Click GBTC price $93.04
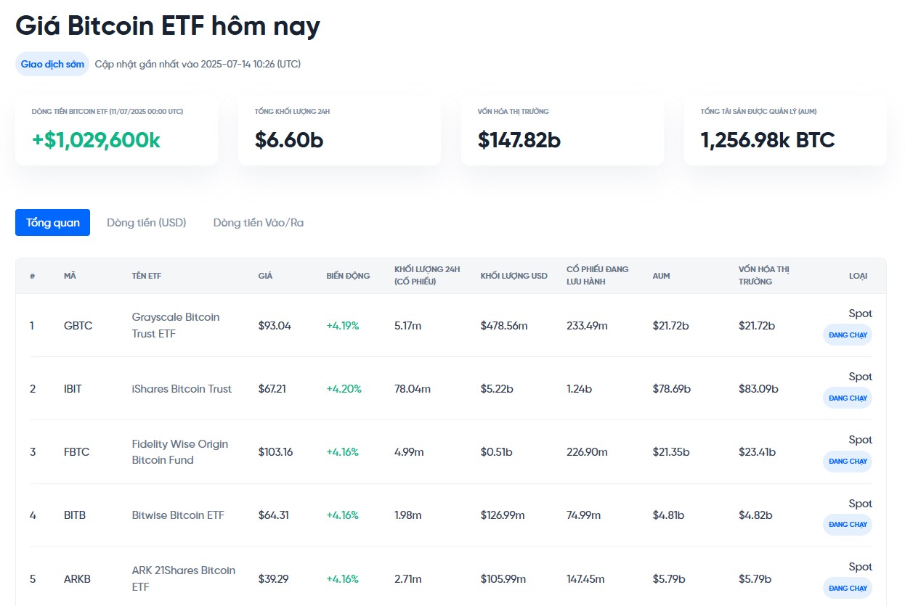Image resolution: width=905 pixels, height=606 pixels. pos(275,326)
